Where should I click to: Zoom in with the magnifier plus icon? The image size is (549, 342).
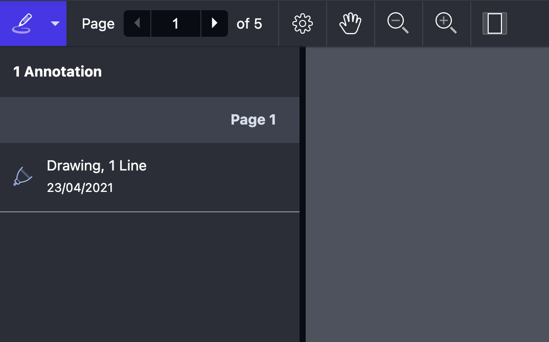pos(446,23)
